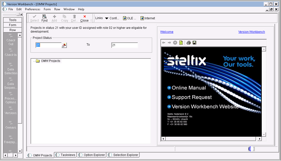Click inside the Project Status To field
Viewport: 281px width, 161px height.
click(124, 45)
